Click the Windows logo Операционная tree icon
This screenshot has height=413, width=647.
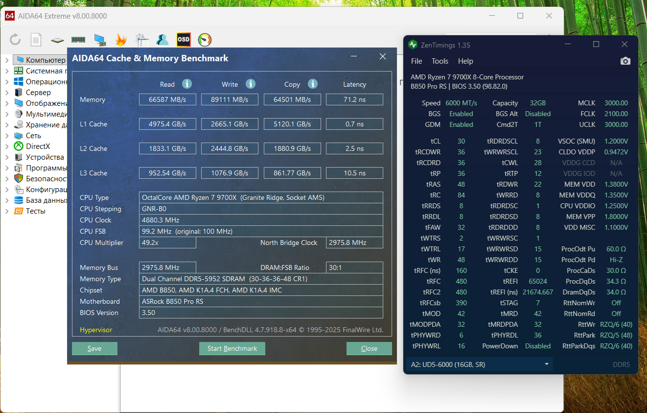19,81
